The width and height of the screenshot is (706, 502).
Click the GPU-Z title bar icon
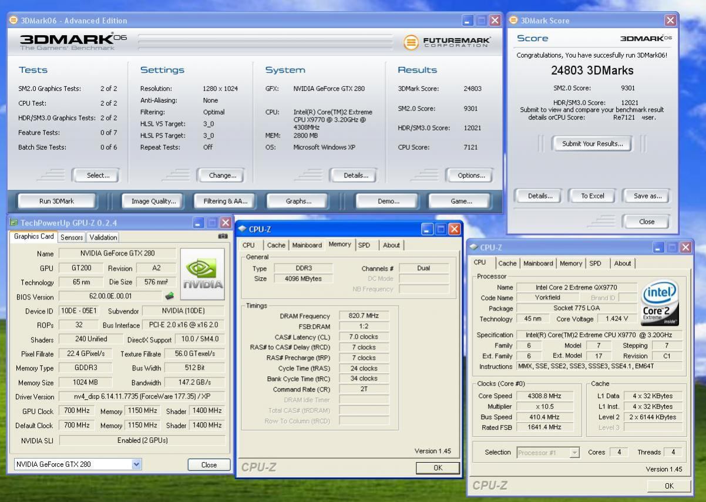coord(14,223)
